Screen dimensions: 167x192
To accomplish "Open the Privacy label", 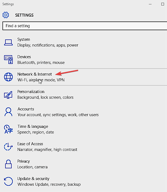I will [24, 161].
